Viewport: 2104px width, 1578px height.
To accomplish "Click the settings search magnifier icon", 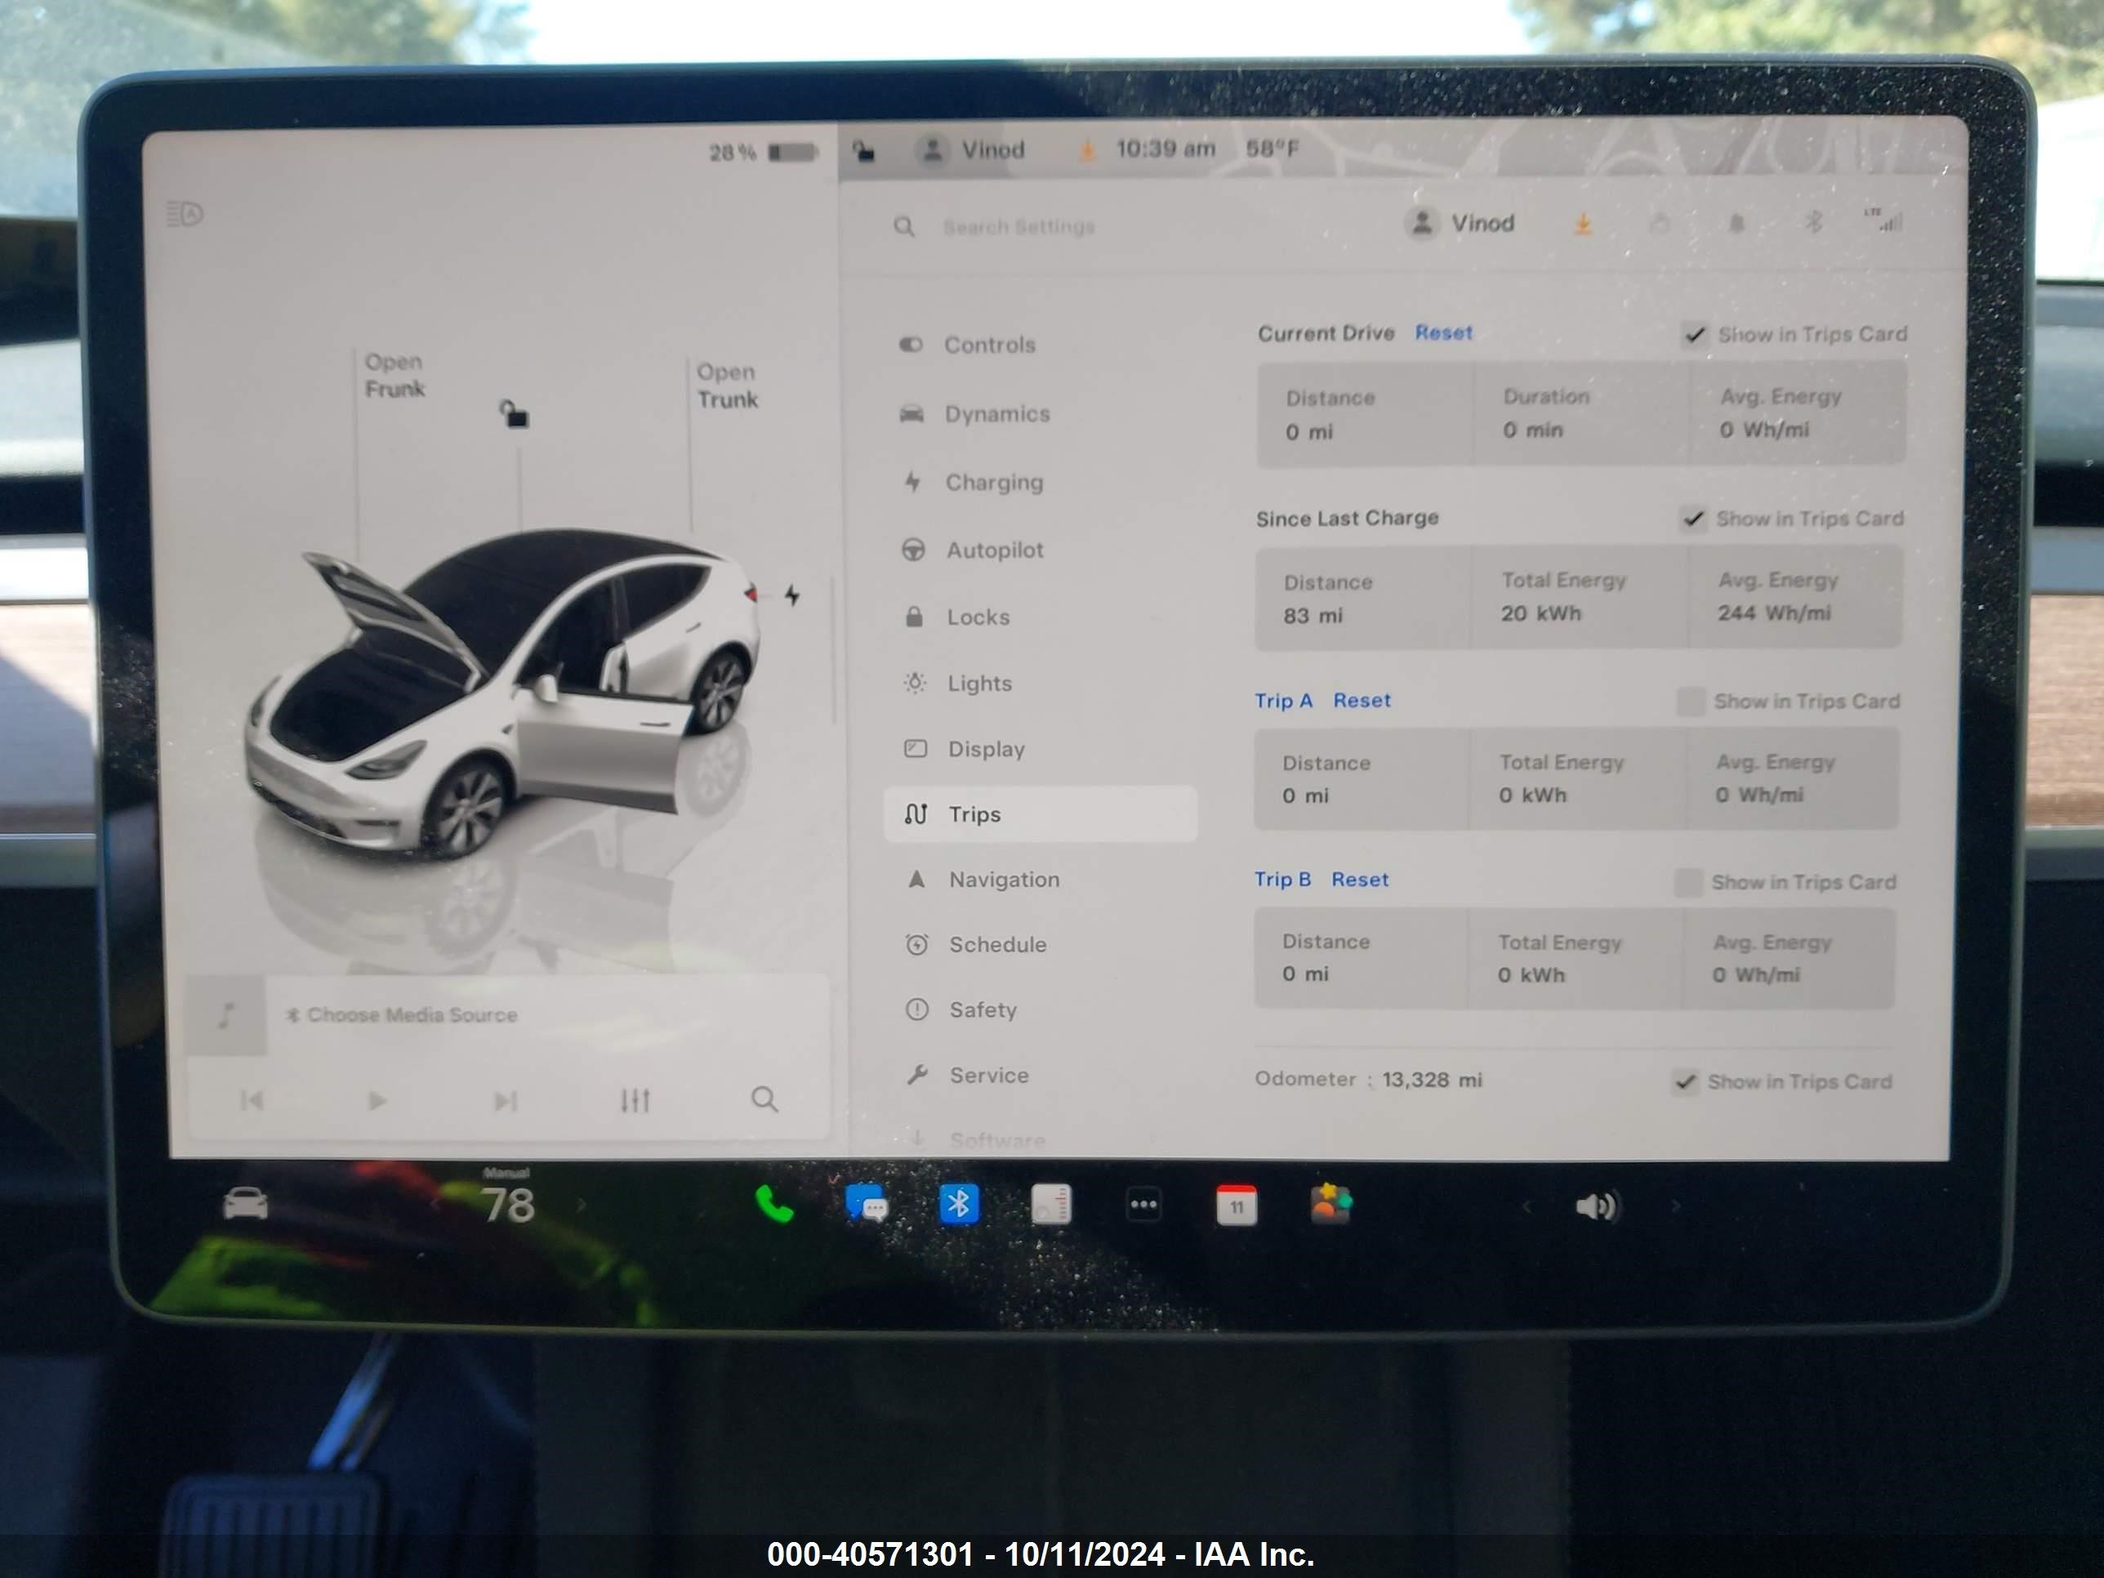I will pos(903,226).
